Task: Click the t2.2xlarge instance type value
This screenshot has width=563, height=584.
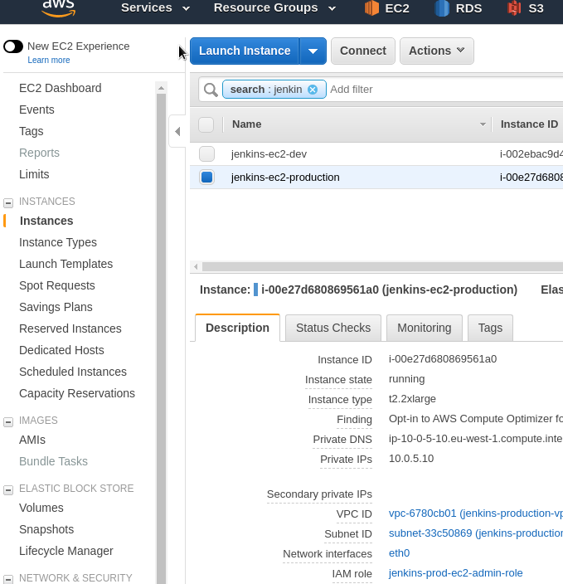Action: (x=412, y=399)
